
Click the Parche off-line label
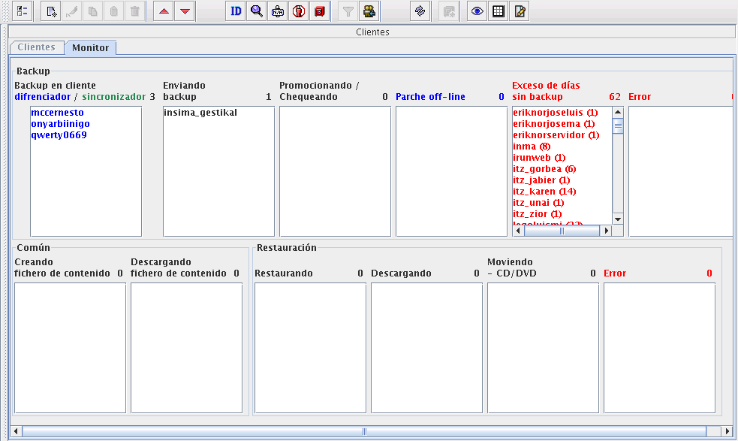click(x=430, y=97)
